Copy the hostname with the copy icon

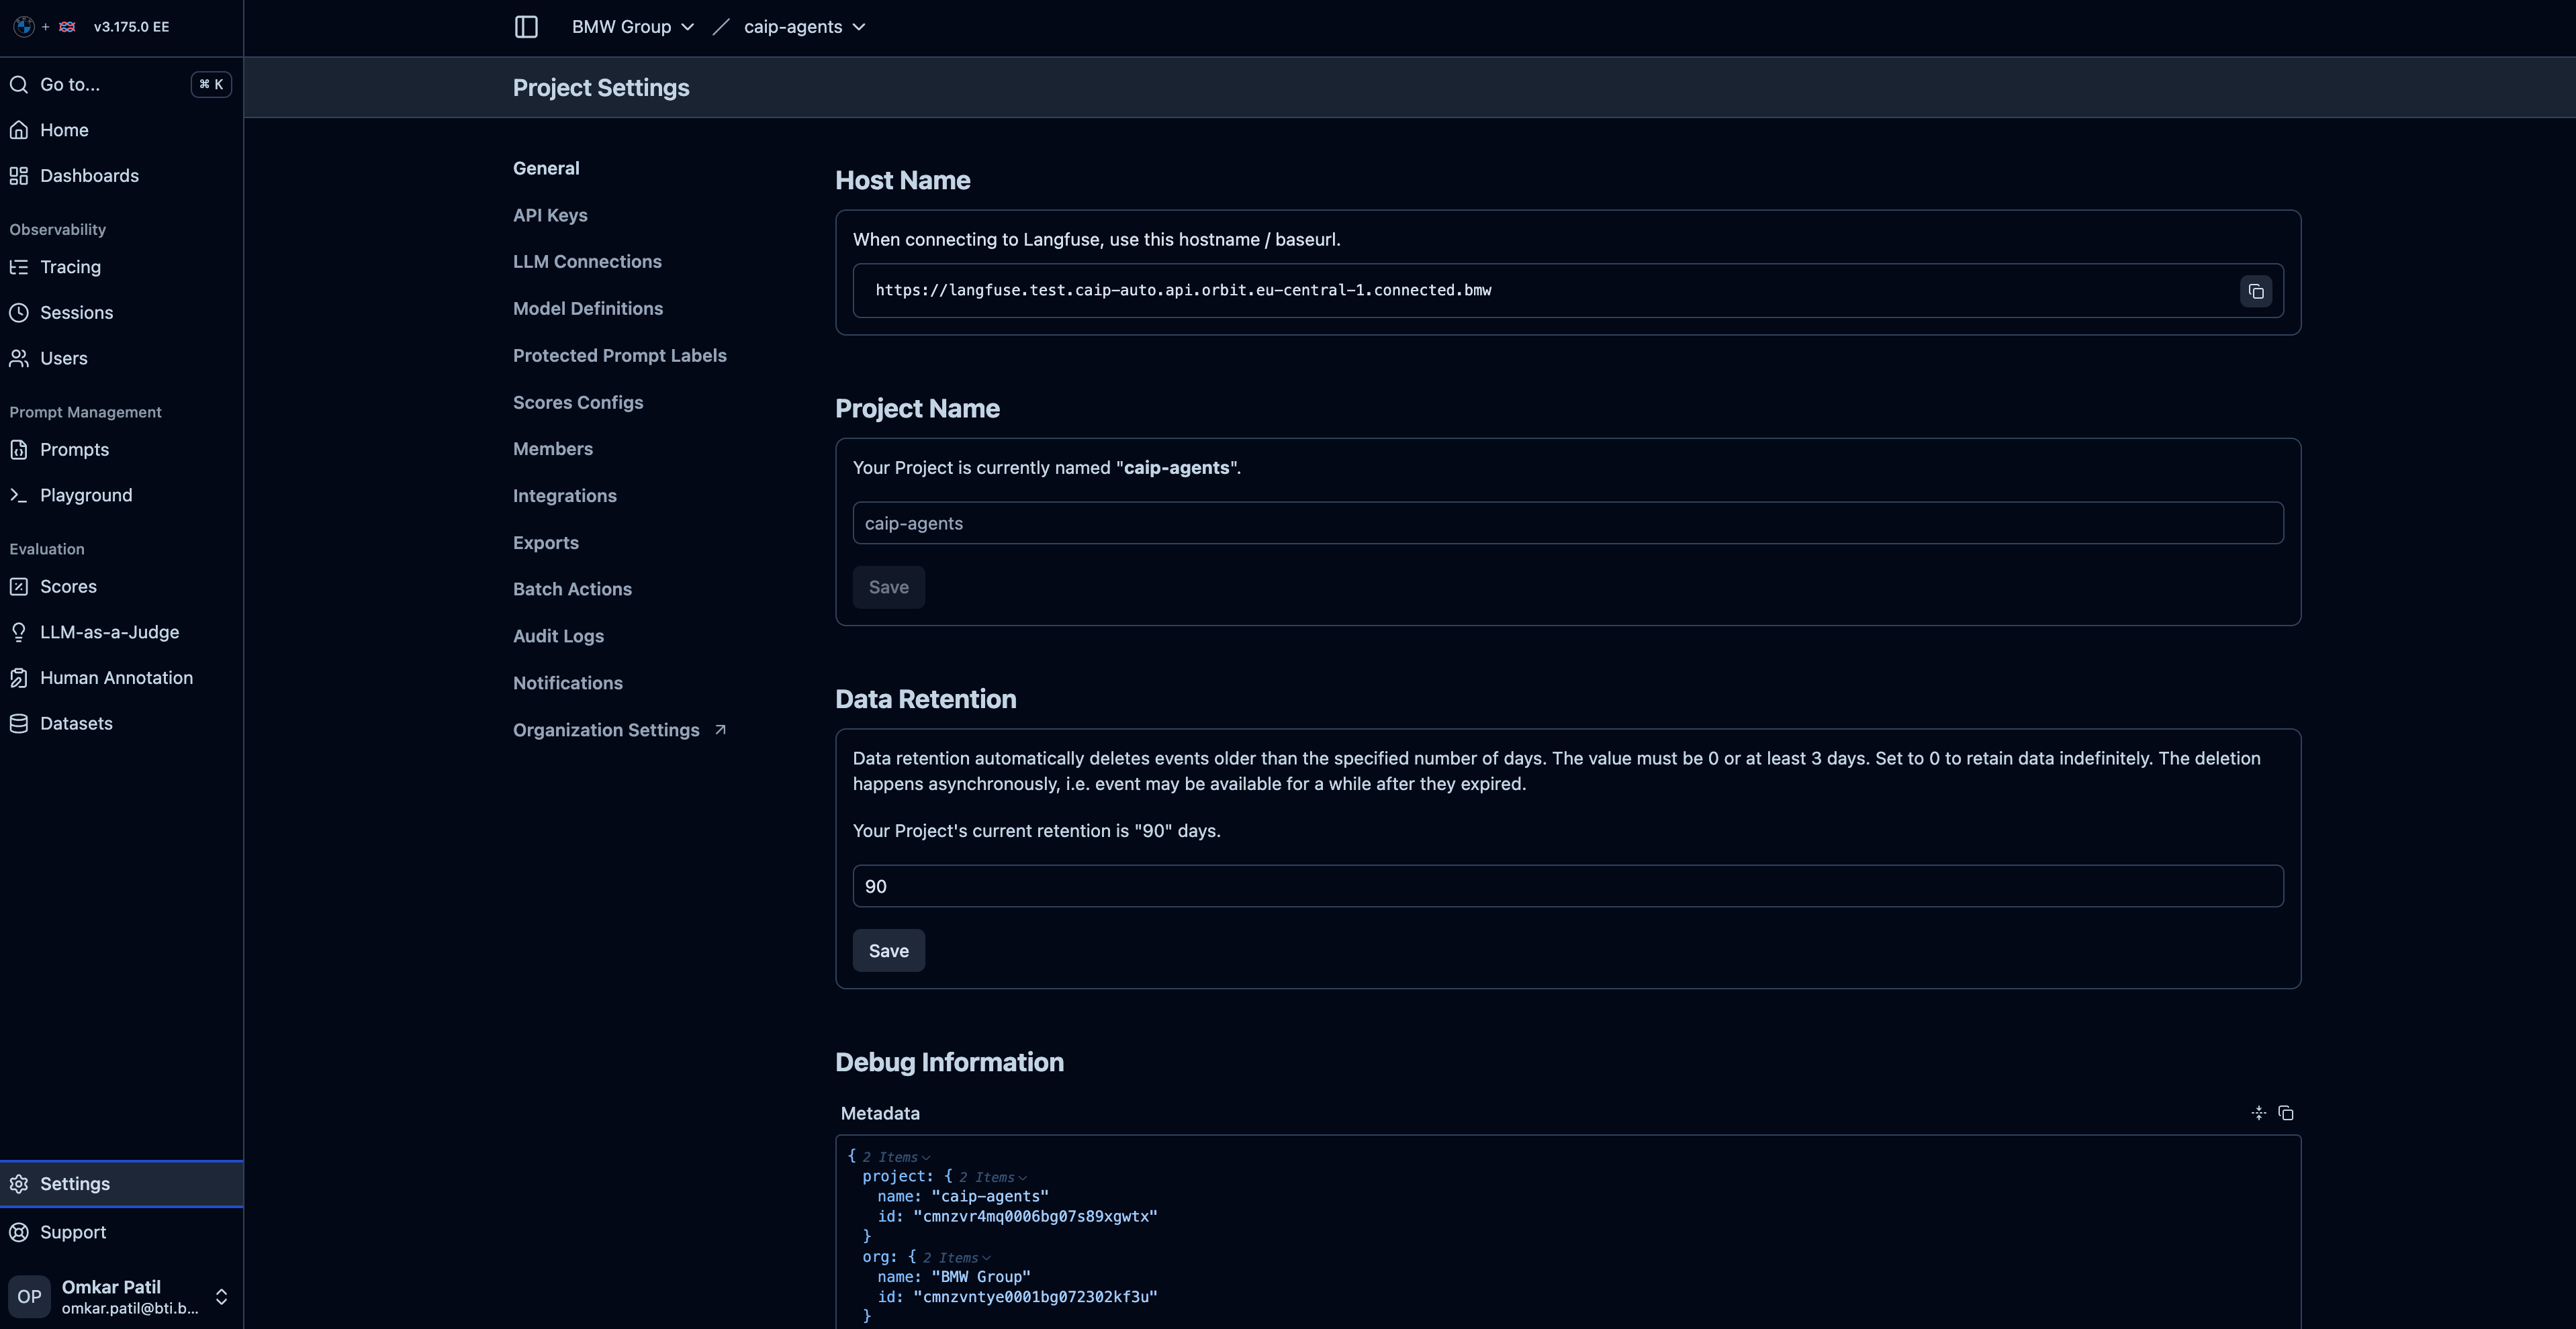(2256, 291)
